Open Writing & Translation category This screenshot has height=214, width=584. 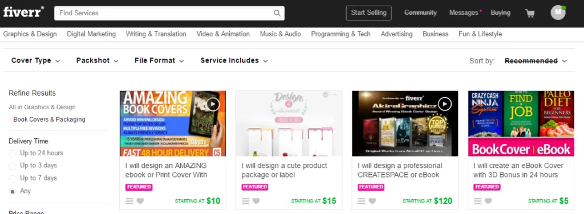point(156,34)
